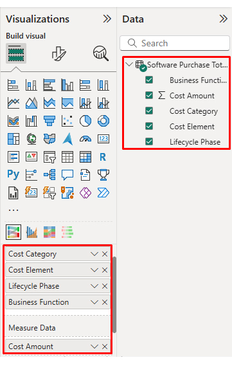Viewport: 232px width, 371px height.
Task: Remove Business Function from the field well
Action: [105, 302]
